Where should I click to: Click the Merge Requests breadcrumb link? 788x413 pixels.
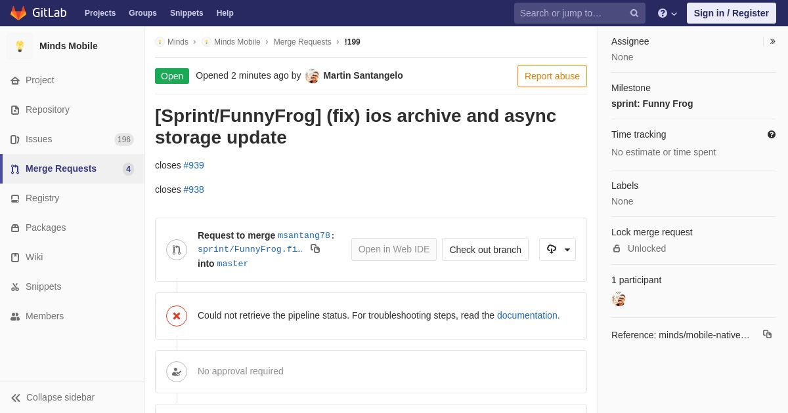(303, 42)
